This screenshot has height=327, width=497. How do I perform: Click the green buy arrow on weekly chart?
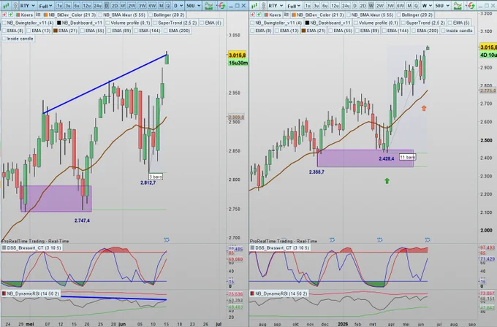click(387, 181)
